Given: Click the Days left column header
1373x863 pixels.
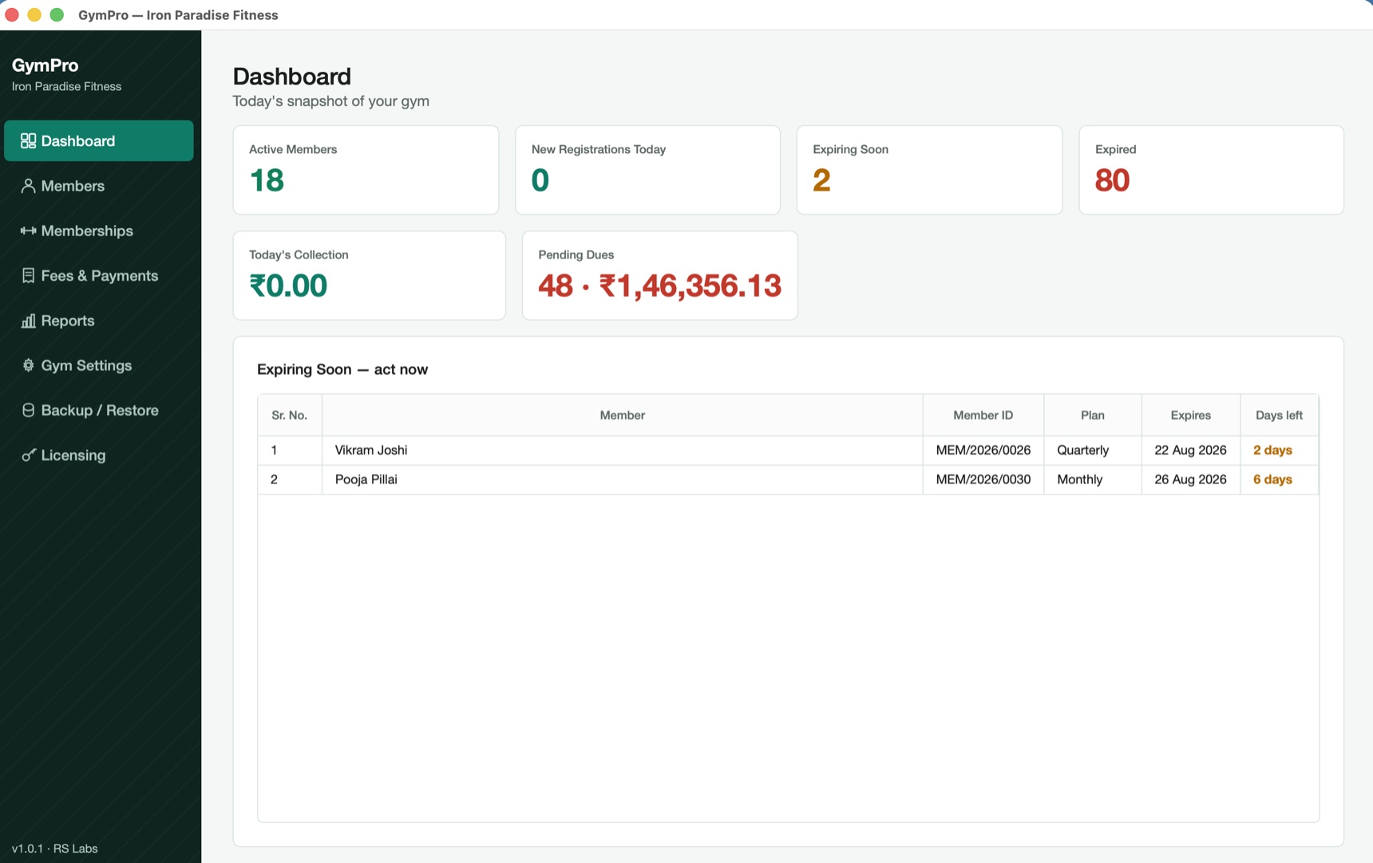Looking at the screenshot, I should 1279,415.
